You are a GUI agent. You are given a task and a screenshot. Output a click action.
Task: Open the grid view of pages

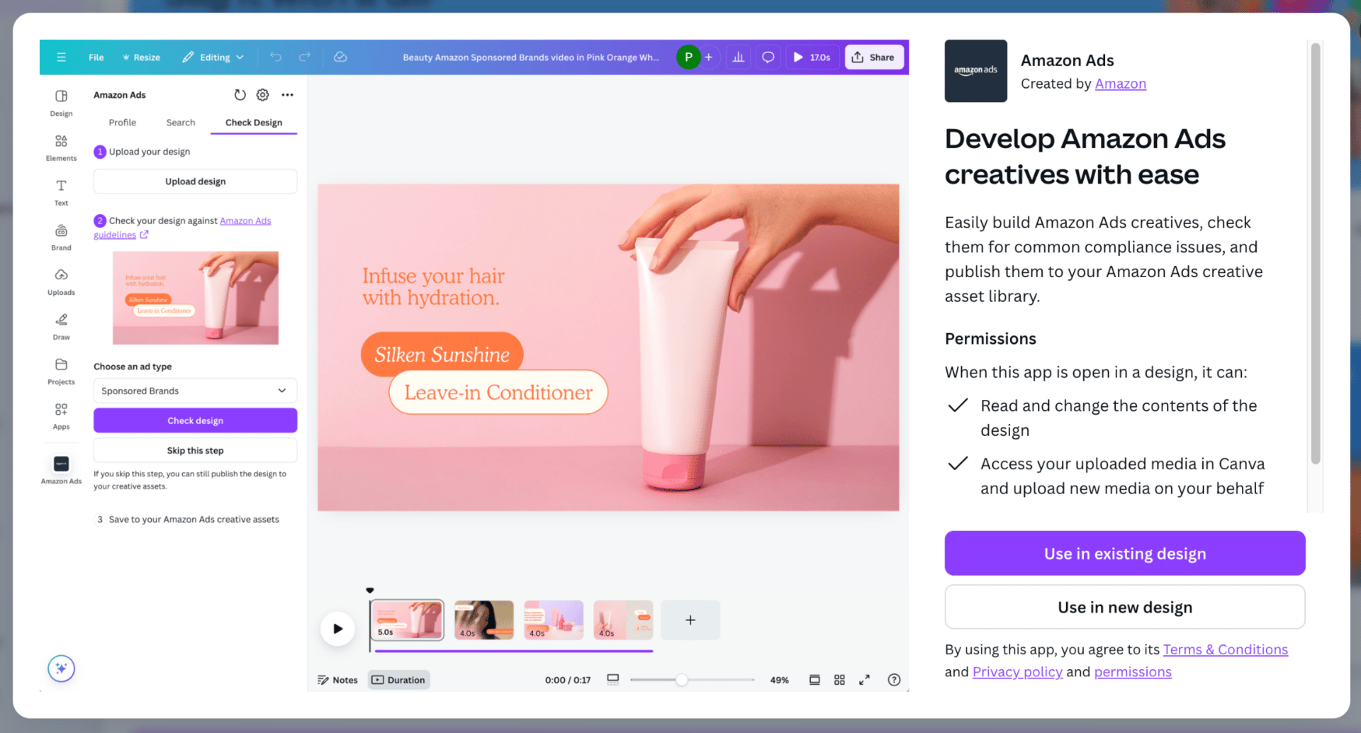pyautogui.click(x=839, y=680)
